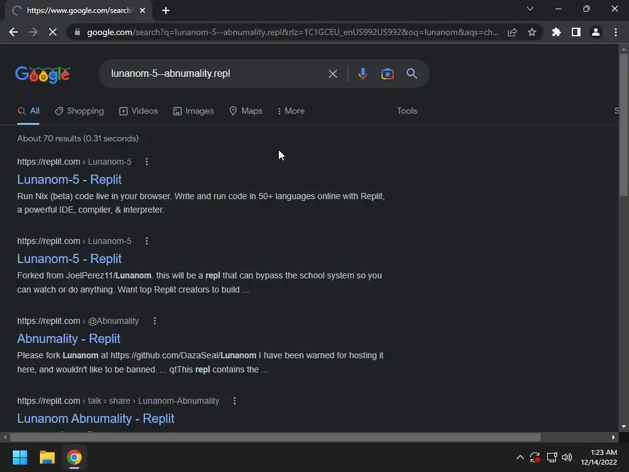Open a new tab
The height and width of the screenshot is (472, 629).
click(166, 10)
